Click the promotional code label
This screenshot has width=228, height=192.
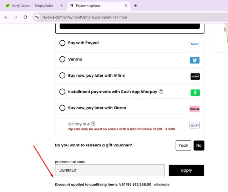coord(70,162)
